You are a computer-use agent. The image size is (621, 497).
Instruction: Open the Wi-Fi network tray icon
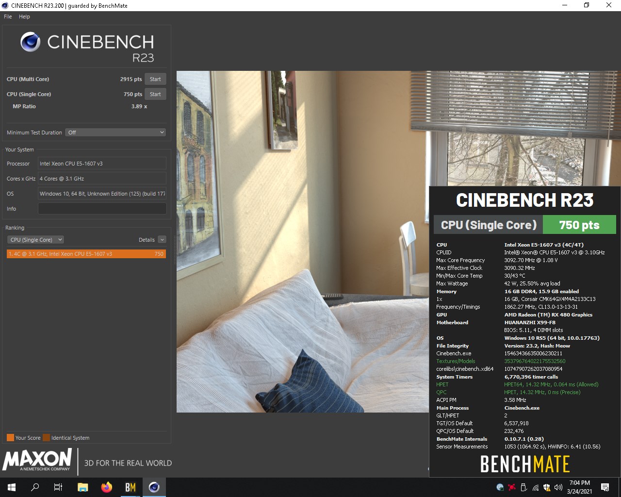535,487
